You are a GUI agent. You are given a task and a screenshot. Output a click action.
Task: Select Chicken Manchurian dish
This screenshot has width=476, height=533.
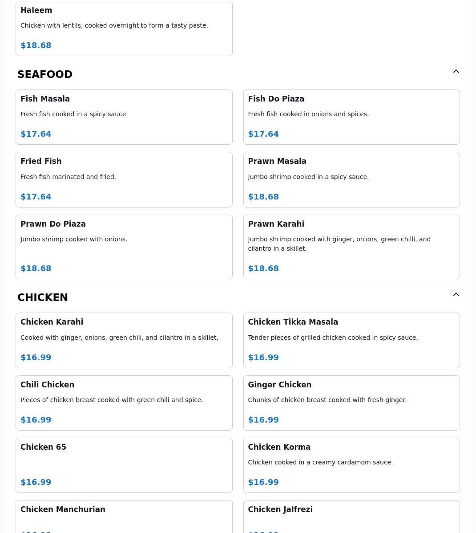tap(124, 517)
